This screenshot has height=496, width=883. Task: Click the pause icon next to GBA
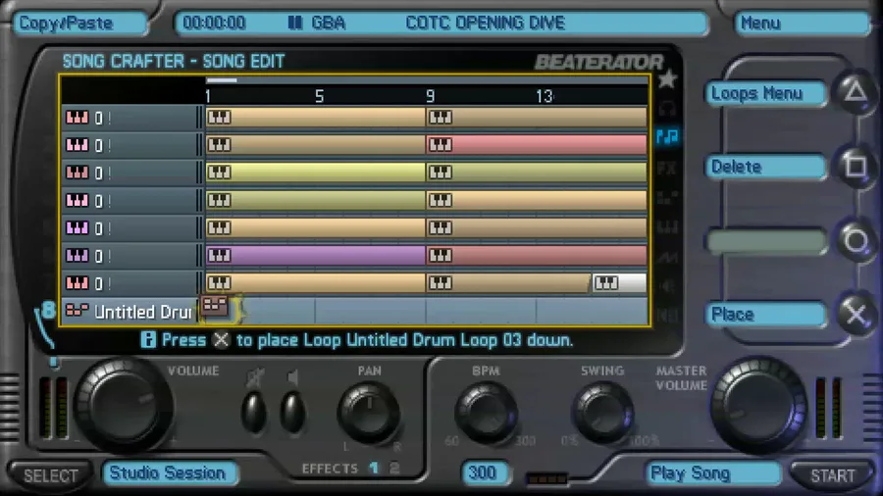295,23
